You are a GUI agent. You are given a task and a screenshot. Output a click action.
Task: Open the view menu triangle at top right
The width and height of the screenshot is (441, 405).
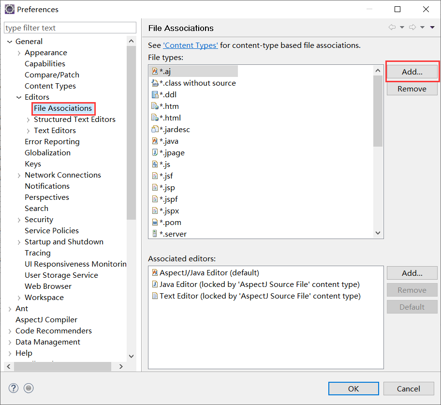pos(432,28)
